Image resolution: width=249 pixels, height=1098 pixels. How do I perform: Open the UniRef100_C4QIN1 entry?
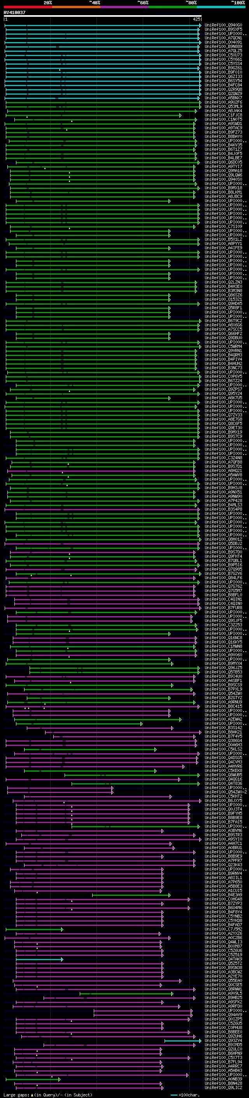(x=223, y=599)
